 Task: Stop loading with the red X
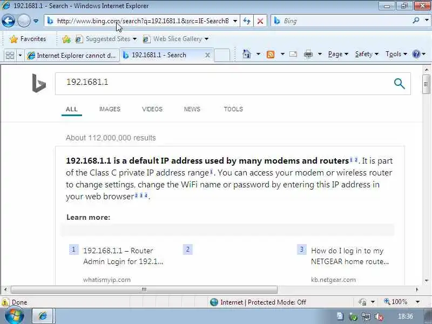tap(260, 21)
